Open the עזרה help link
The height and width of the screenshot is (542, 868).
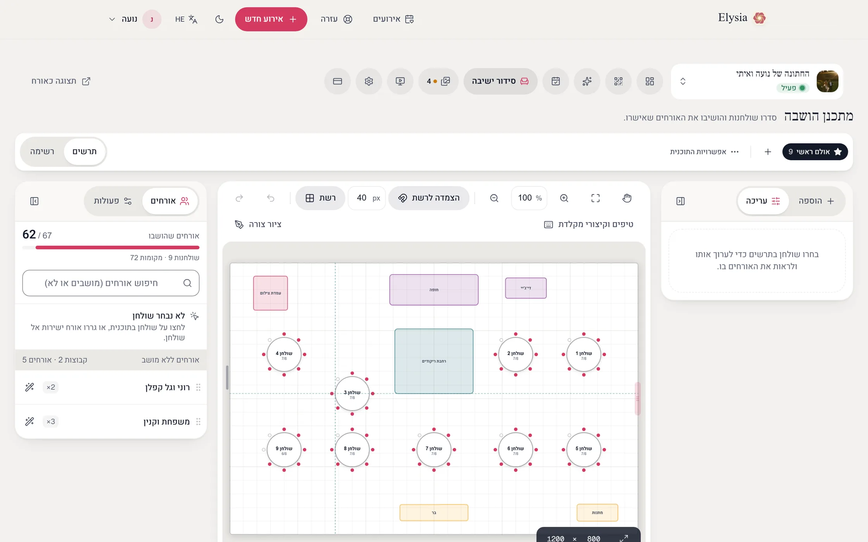(x=336, y=19)
